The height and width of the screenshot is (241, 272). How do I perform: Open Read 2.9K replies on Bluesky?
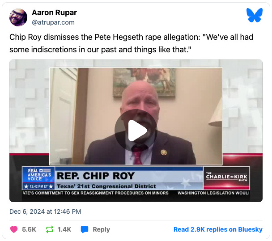coord(218,229)
